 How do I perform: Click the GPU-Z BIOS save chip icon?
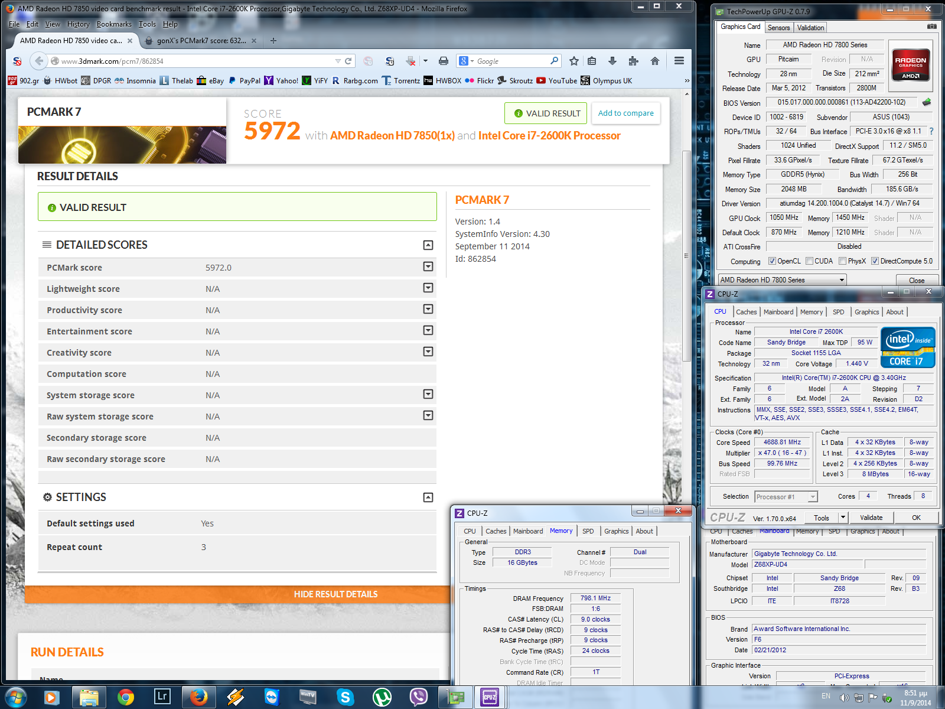[927, 102]
